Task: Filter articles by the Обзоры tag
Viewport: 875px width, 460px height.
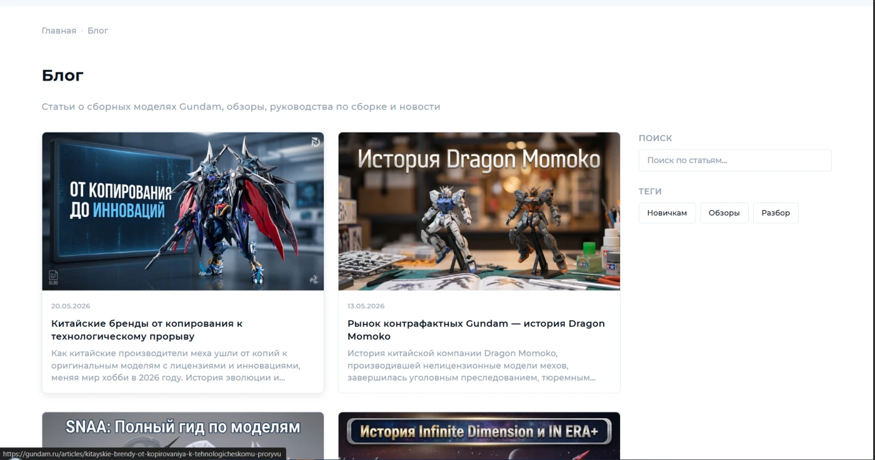Action: 724,212
